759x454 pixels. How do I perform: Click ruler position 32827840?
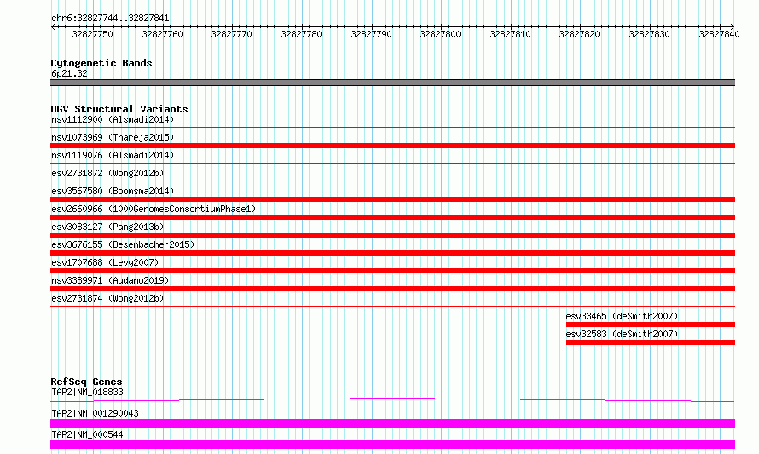[x=719, y=34]
